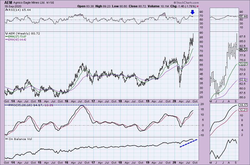The width and height of the screenshot is (250, 165).
Task: Click the Low 80.60 value
Action: click(119, 6)
